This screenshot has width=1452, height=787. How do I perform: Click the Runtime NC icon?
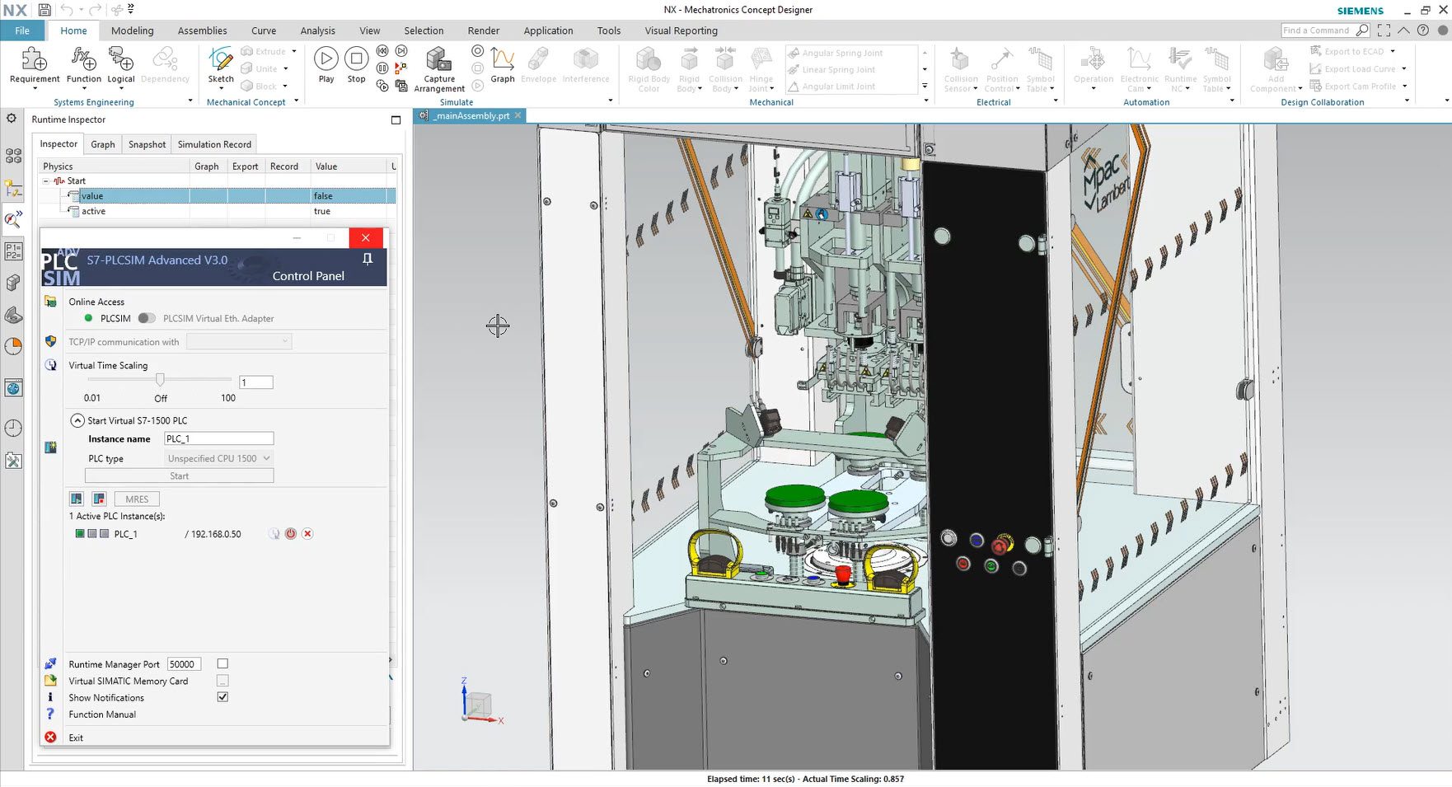[x=1180, y=59]
